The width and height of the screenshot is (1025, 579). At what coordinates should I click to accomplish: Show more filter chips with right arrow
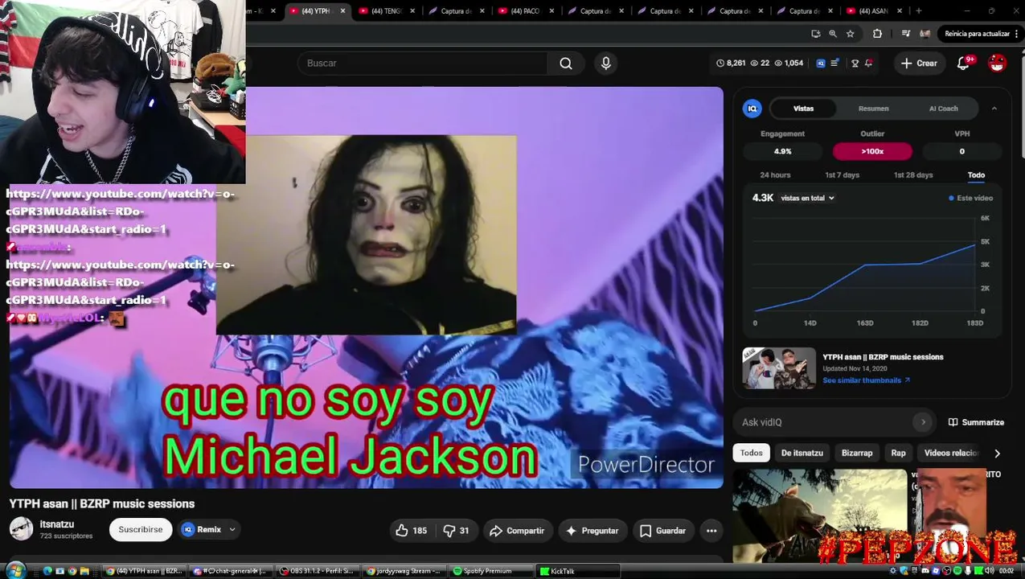[997, 454]
